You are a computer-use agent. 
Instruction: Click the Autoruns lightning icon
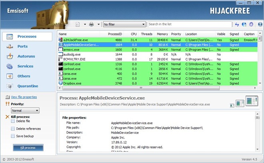click(10, 56)
